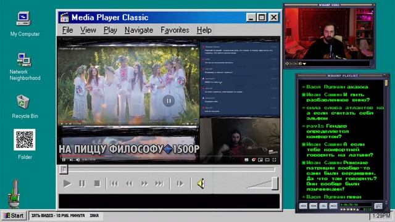Viewport: 395px width, 222px height.
Task: Open the Help menu
Action: (204, 30)
